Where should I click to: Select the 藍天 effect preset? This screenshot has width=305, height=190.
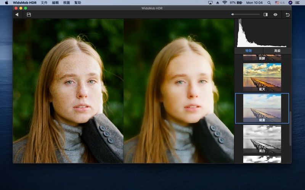(262, 76)
